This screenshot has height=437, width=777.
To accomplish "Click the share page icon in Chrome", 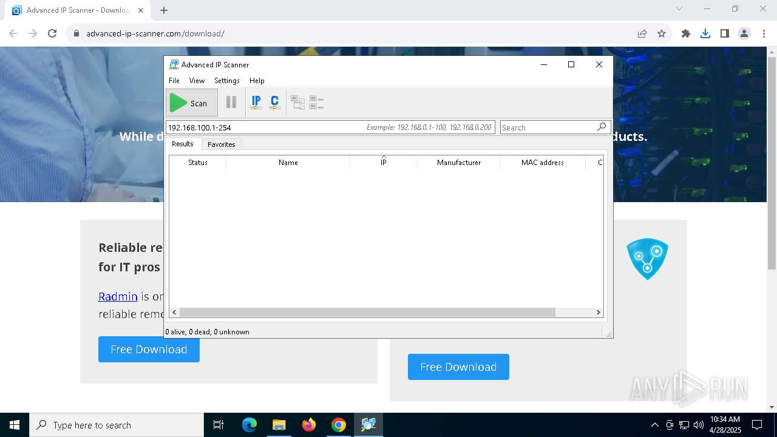I will [642, 33].
